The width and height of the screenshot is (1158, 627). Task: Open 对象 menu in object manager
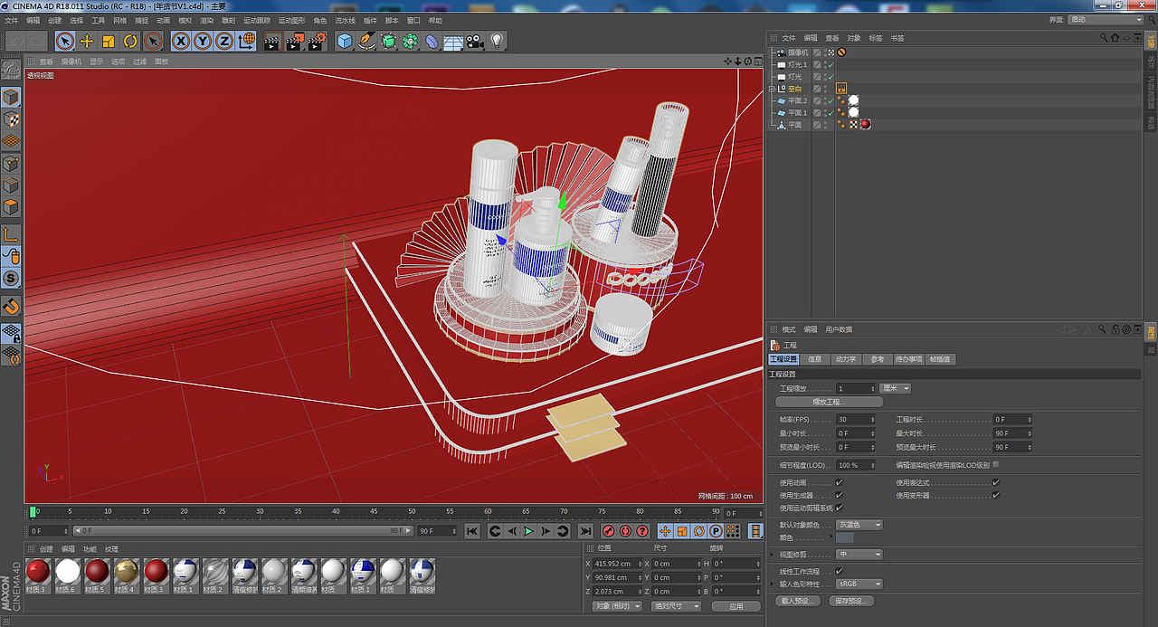854,38
